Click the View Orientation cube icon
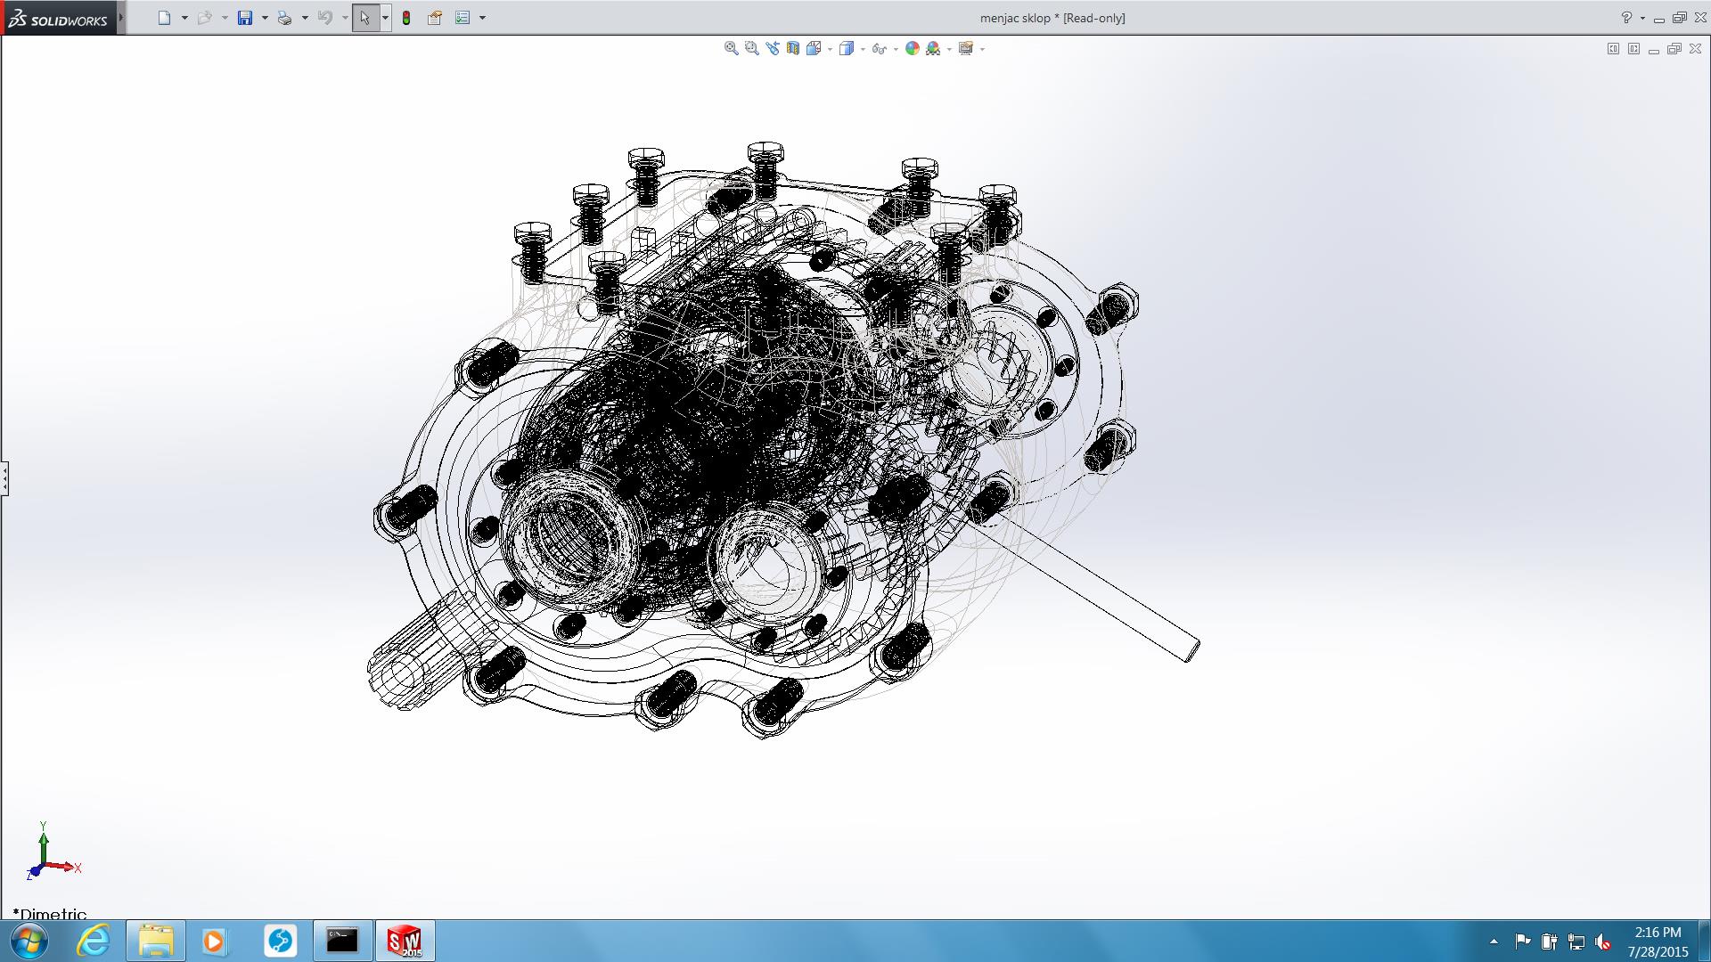 (813, 49)
